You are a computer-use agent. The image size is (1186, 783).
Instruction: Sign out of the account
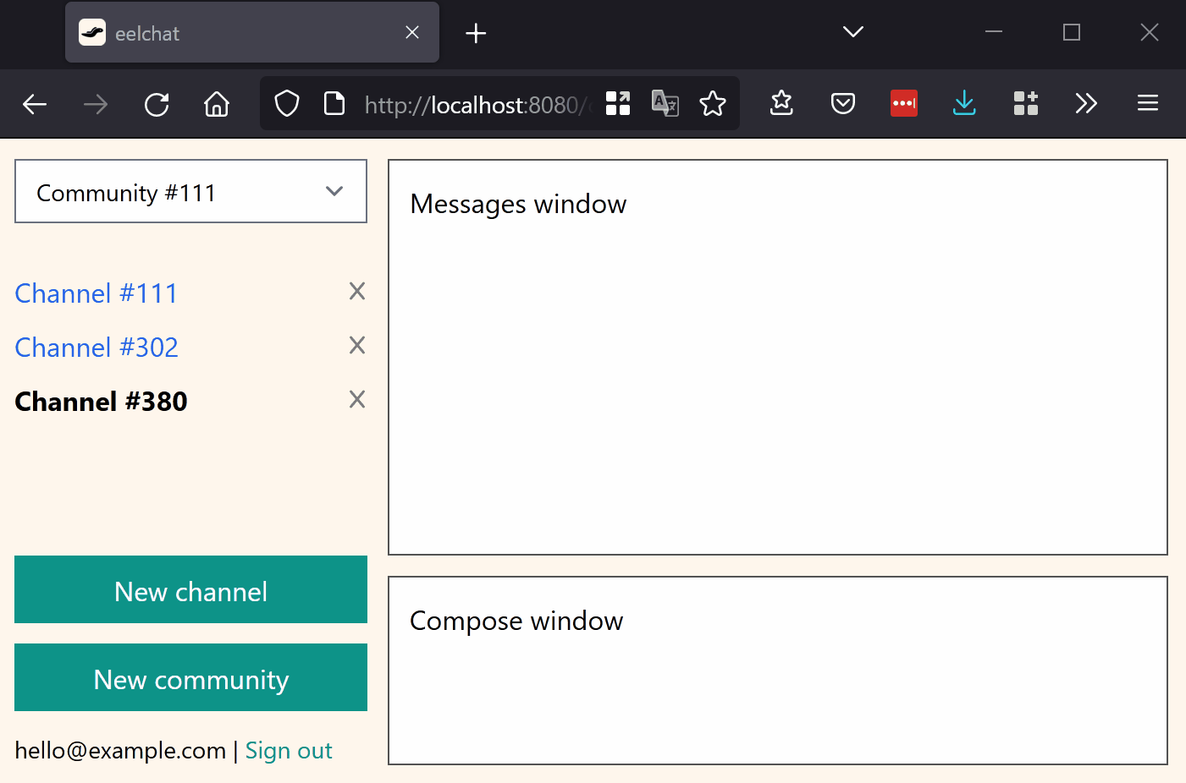[289, 751]
